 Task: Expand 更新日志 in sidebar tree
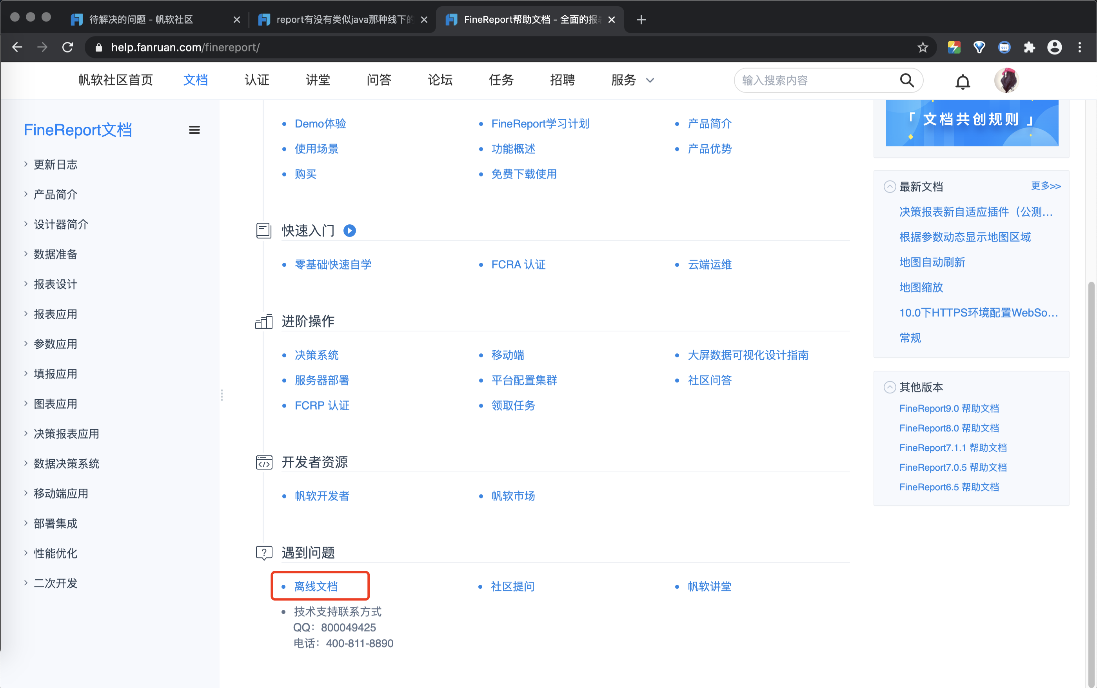tap(26, 164)
